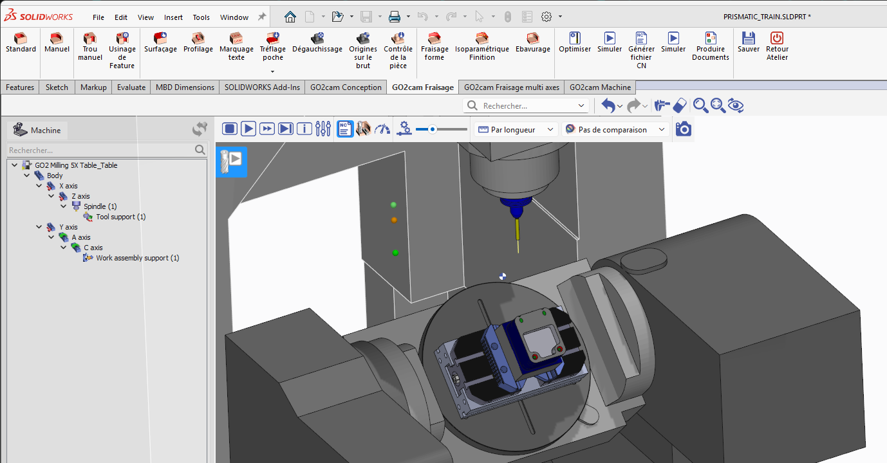Toggle the tool view button in viewport
This screenshot has width=887, height=463.
[231, 160]
